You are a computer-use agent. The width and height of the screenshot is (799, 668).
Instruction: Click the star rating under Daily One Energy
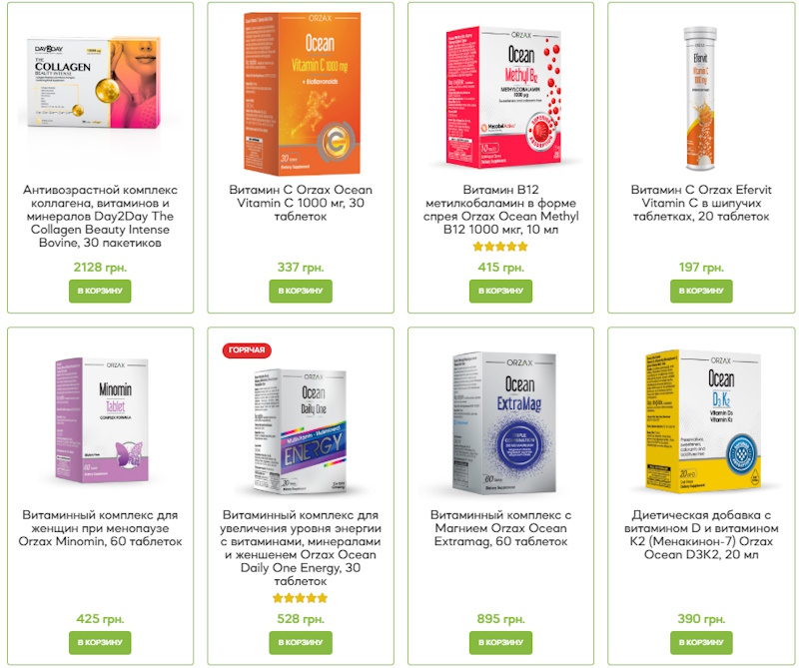(x=301, y=598)
